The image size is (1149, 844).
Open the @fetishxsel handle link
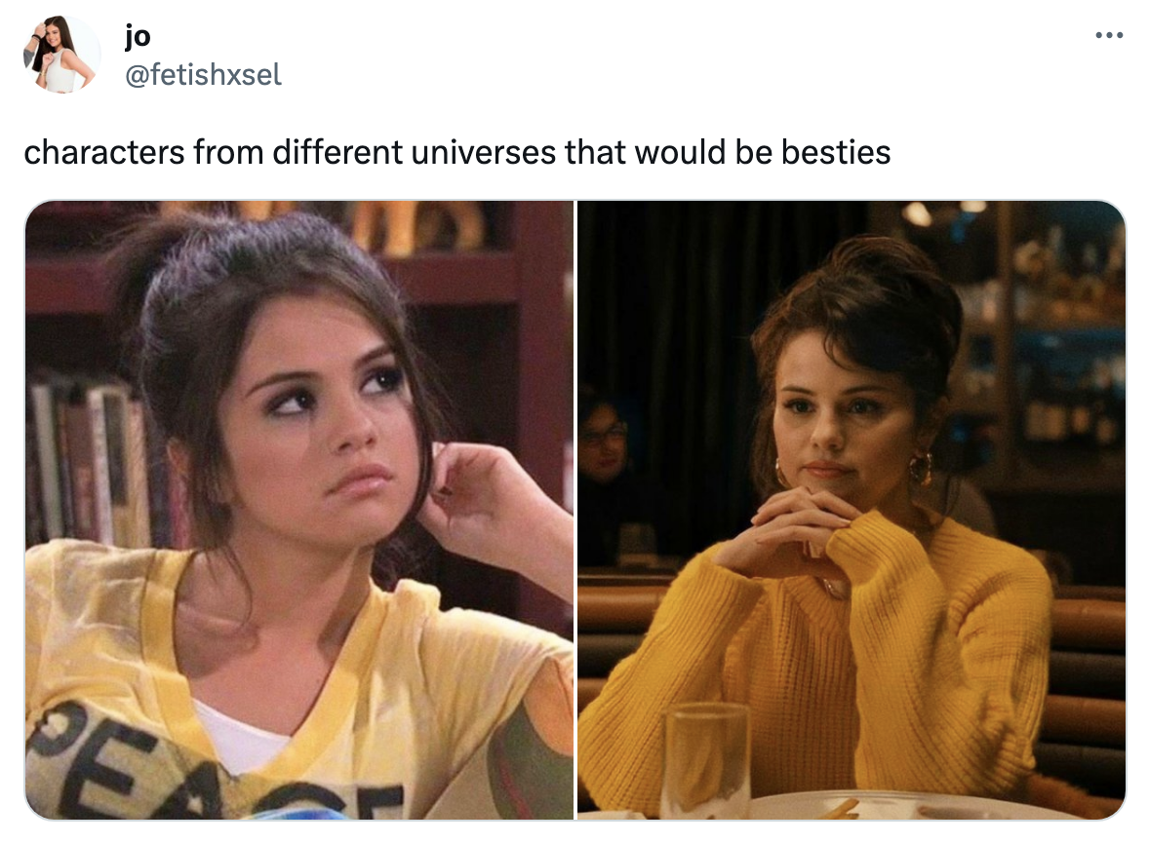click(x=203, y=75)
